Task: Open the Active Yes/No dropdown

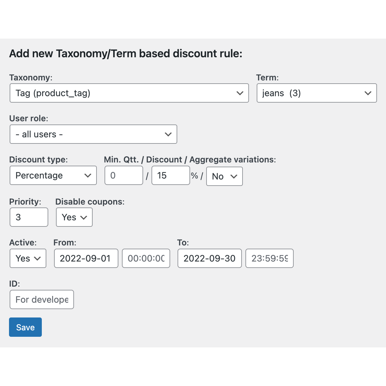Action: click(x=28, y=258)
